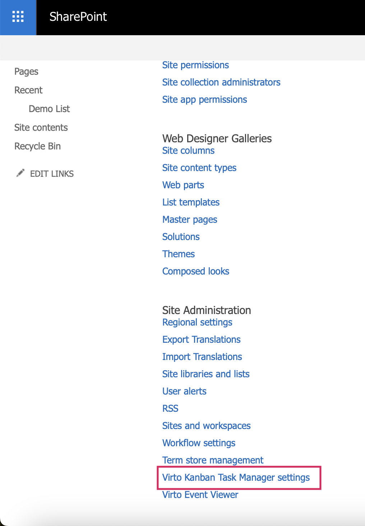Browse Site content types
This screenshot has height=526, width=365.
(199, 168)
